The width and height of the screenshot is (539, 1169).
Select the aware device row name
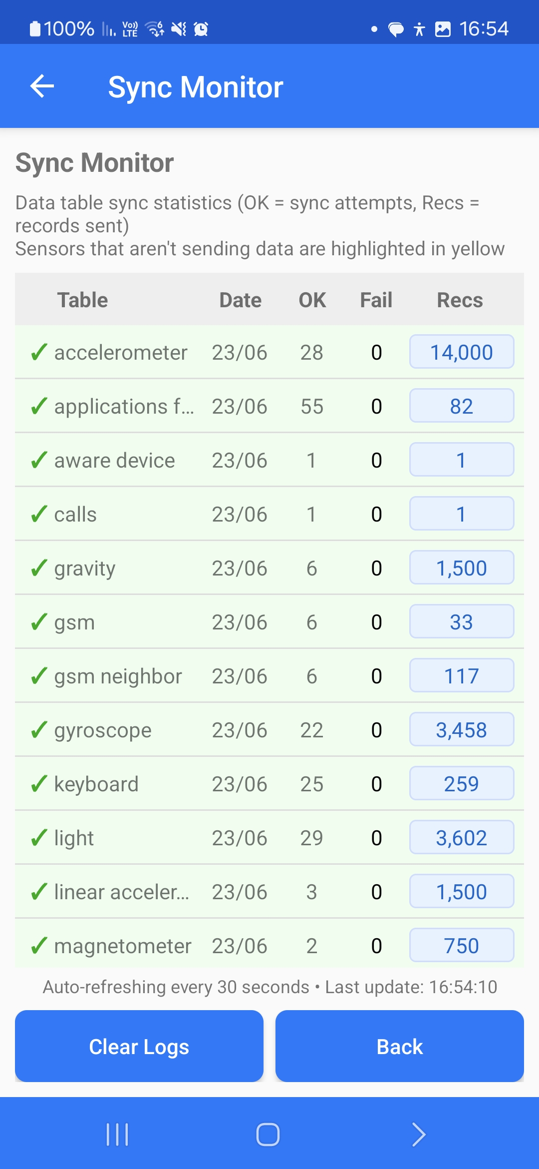[115, 460]
